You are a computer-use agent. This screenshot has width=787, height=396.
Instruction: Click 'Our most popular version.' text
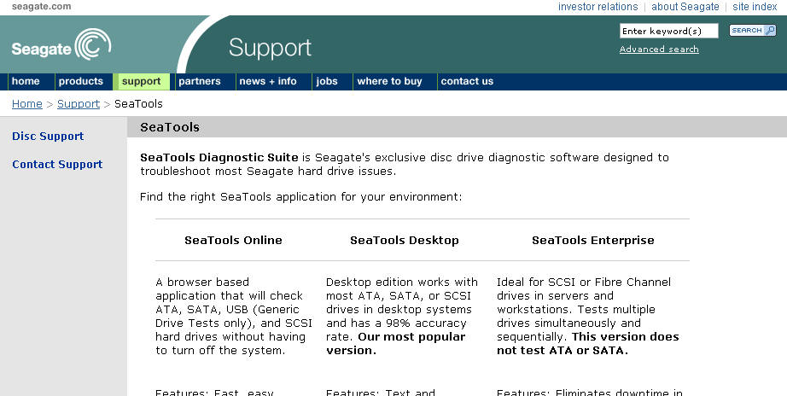[395, 344]
